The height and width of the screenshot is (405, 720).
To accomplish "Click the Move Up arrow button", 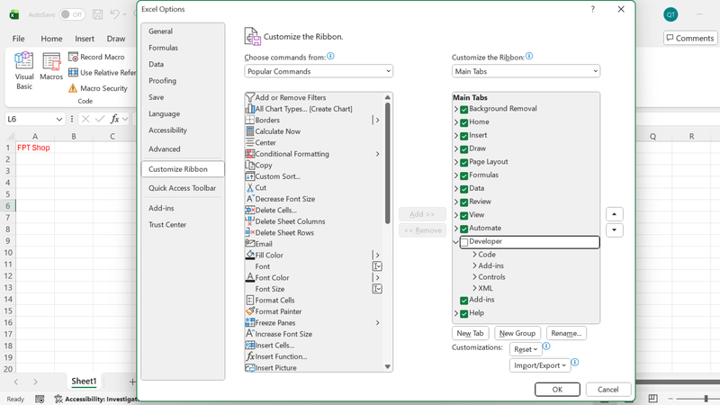I will click(x=614, y=214).
